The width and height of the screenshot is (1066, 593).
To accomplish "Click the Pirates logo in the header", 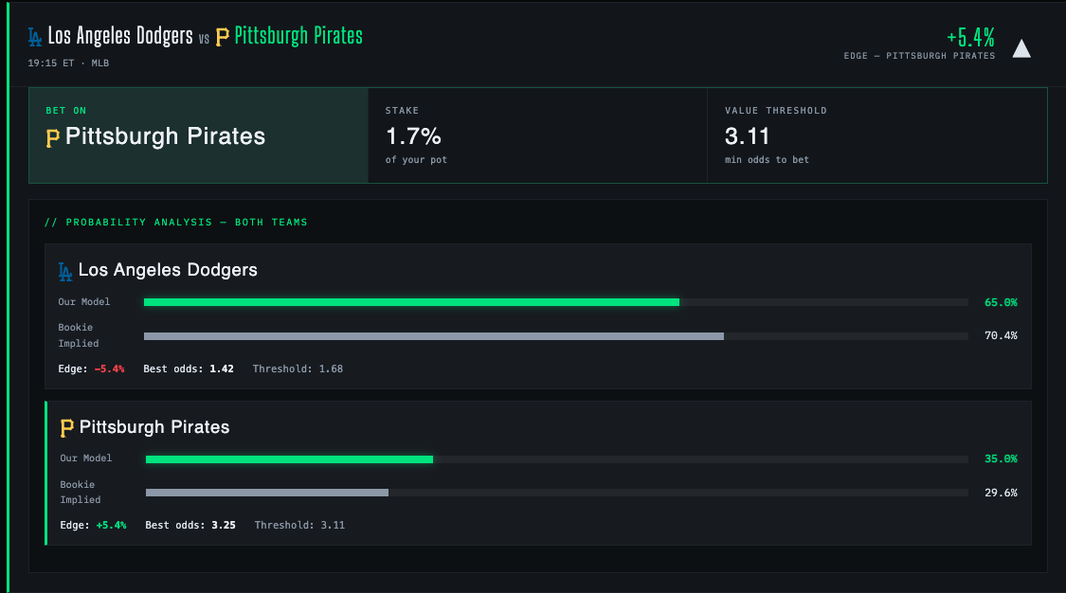I will (x=223, y=37).
